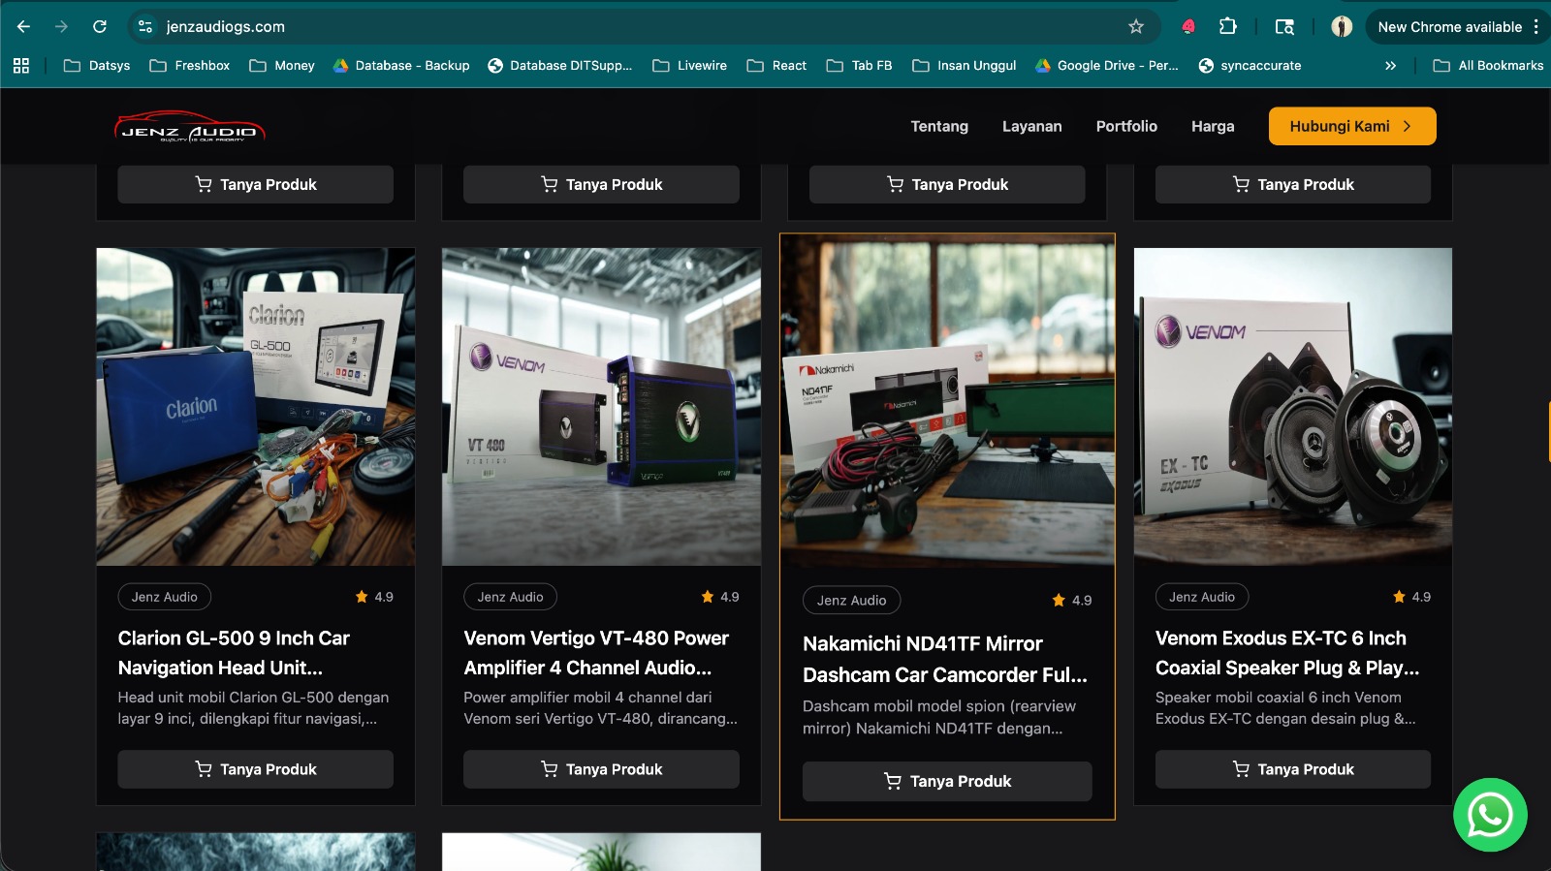The width and height of the screenshot is (1551, 871).
Task: Click Tanya Produk for Venom Vertigo VT-480
Action: (601, 769)
